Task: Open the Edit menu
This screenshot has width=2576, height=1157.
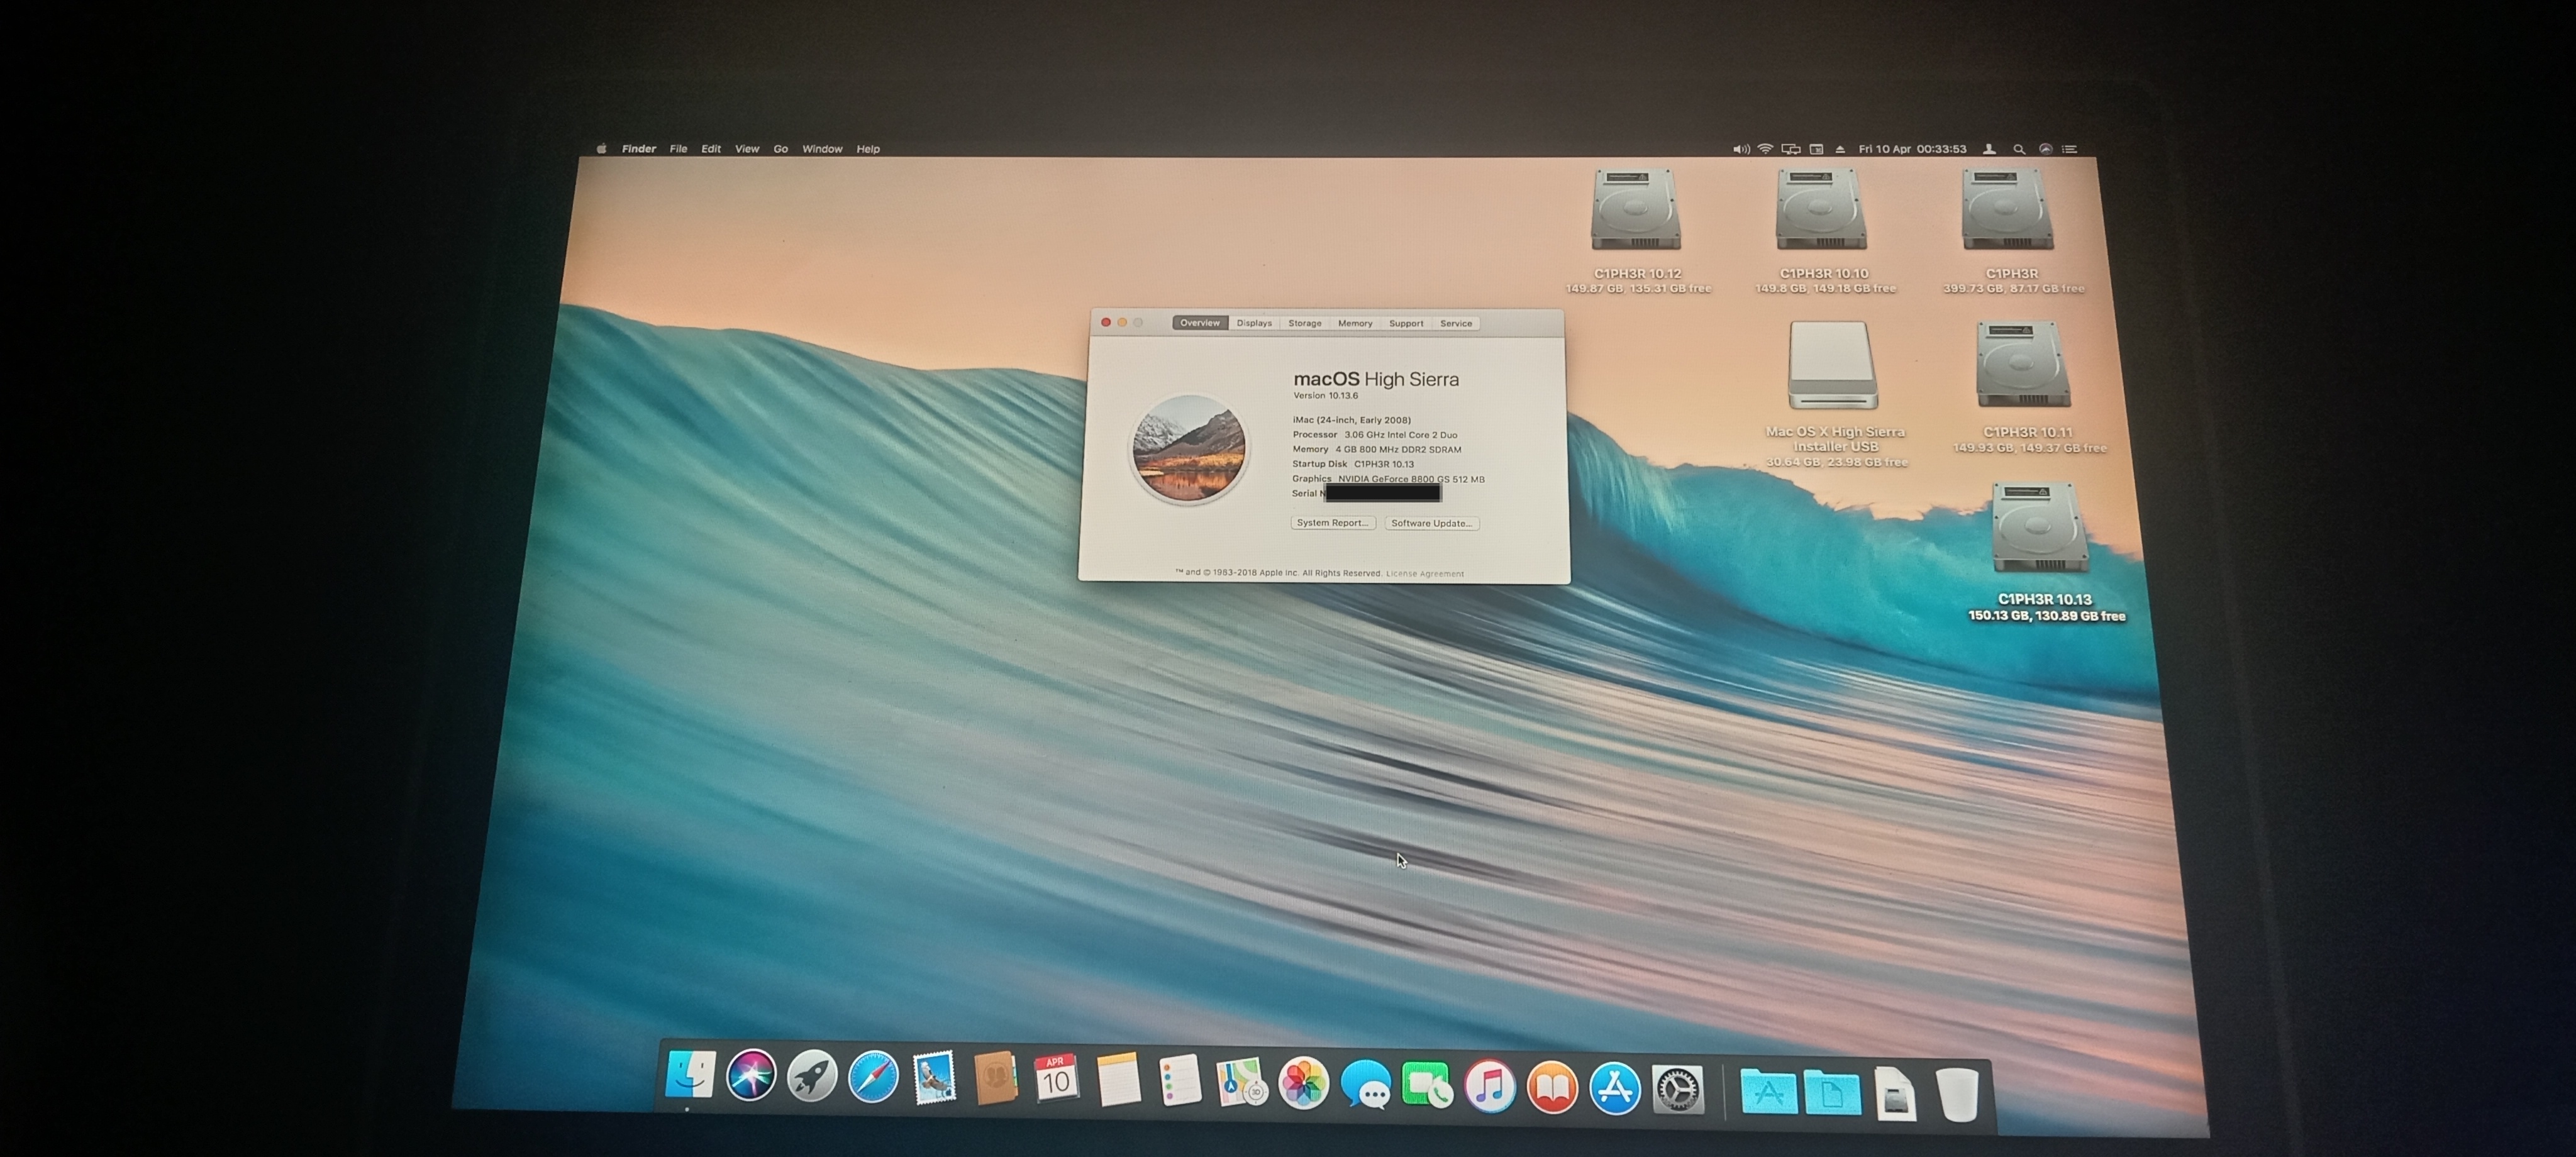Action: (x=711, y=149)
